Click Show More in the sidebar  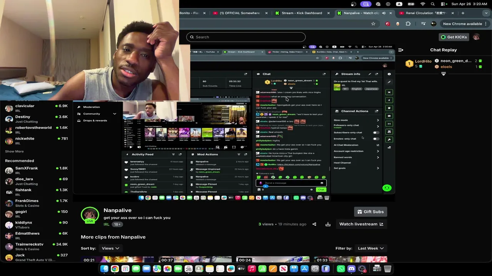[14, 151]
